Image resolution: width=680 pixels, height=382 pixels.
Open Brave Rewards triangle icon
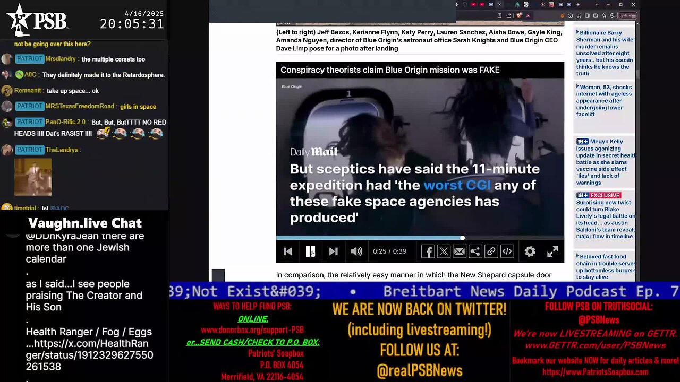(528, 15)
